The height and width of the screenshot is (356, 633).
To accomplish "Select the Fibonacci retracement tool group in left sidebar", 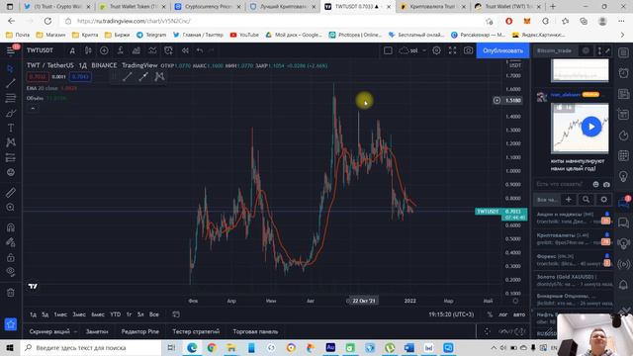I will point(11,98).
